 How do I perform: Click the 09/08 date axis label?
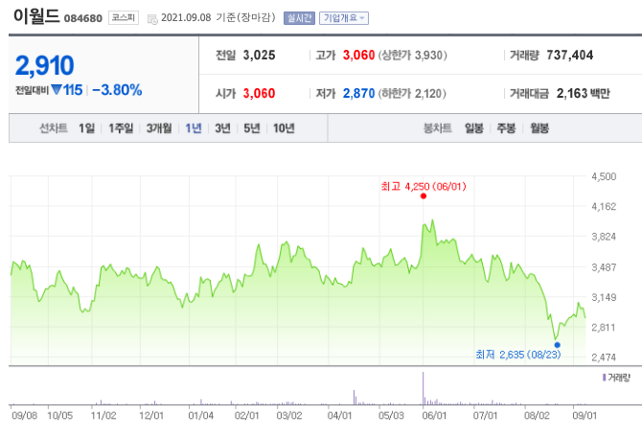(x=25, y=416)
